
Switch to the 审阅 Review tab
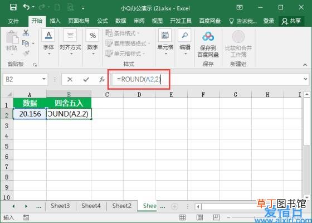click(139, 21)
